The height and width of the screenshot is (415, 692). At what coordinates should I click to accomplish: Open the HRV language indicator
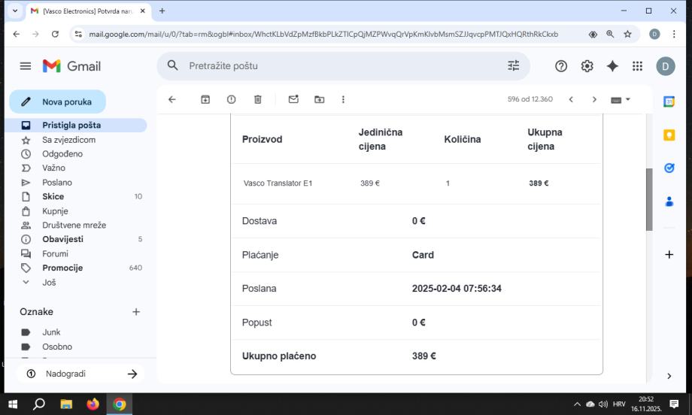pos(619,404)
